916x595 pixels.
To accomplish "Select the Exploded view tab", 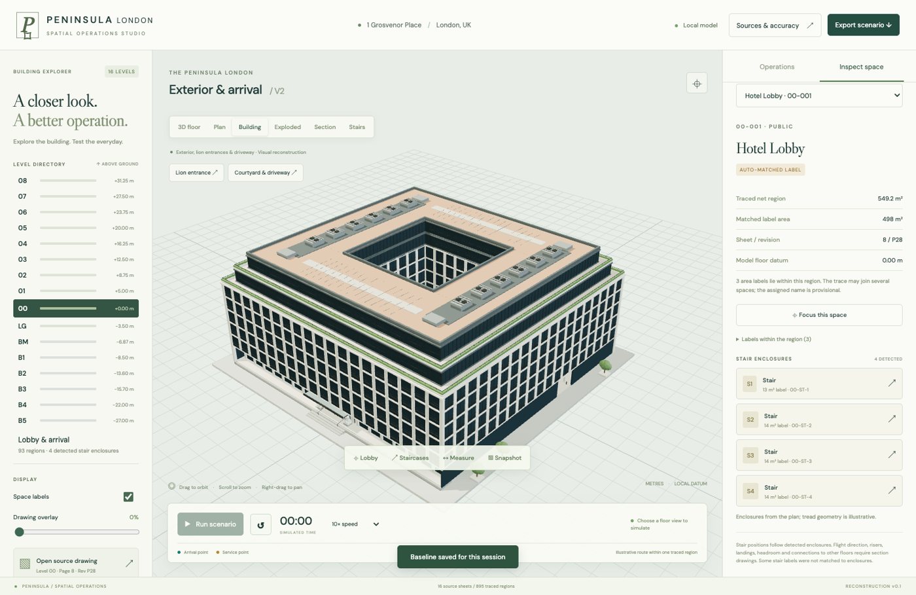I will [x=288, y=127].
